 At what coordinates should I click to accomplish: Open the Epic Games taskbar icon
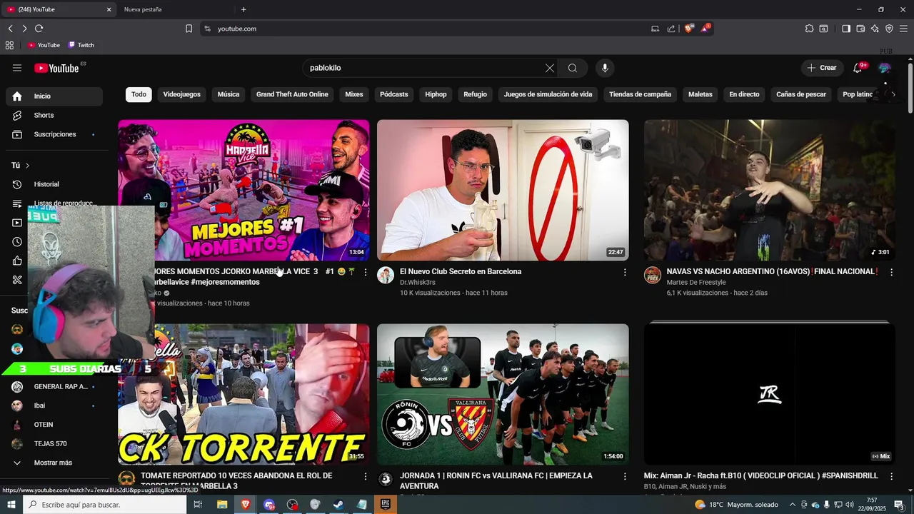point(386,505)
